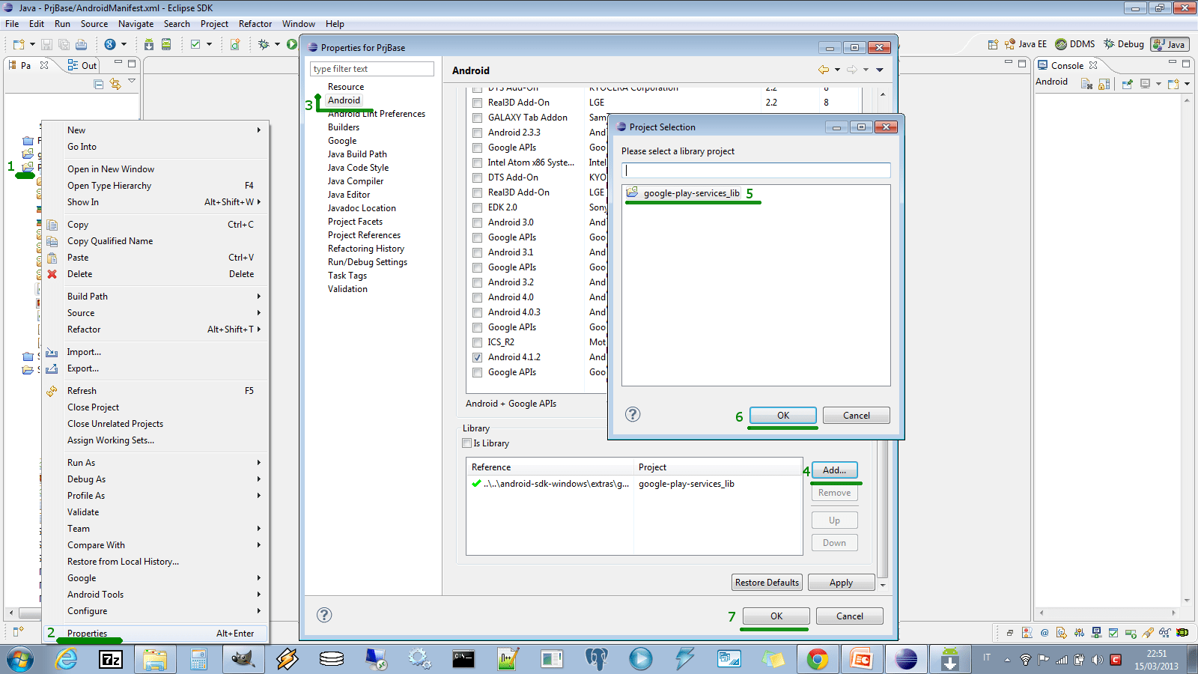This screenshot has height=674, width=1198.
Task: Switch to the Outline tab
Action: [82, 65]
